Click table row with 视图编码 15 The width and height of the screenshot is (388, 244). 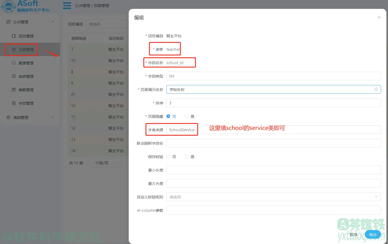pos(98,60)
